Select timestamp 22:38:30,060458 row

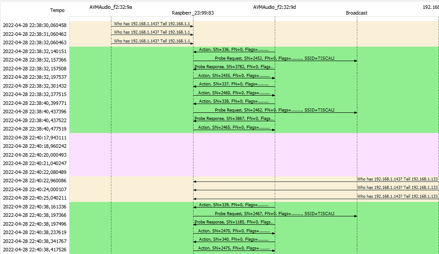[35, 26]
